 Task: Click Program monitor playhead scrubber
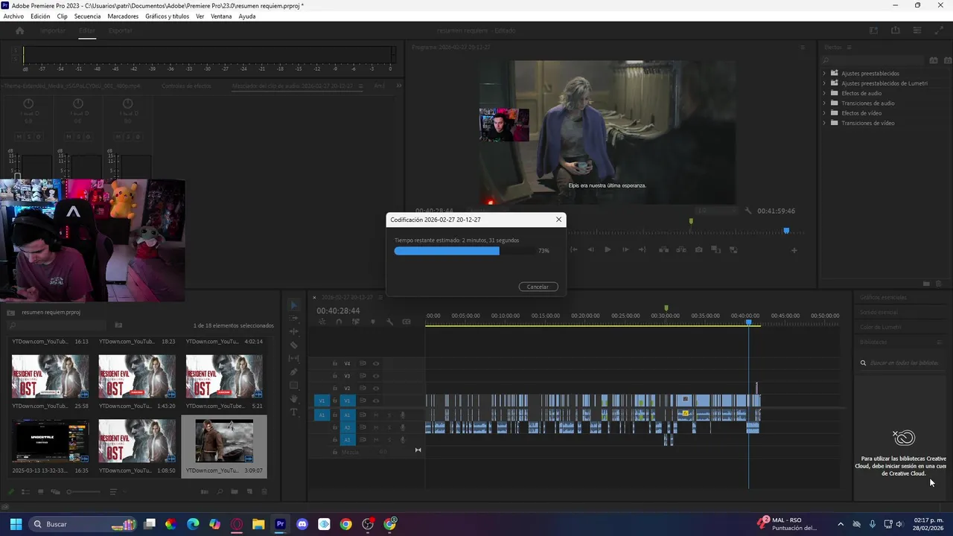[786, 231]
